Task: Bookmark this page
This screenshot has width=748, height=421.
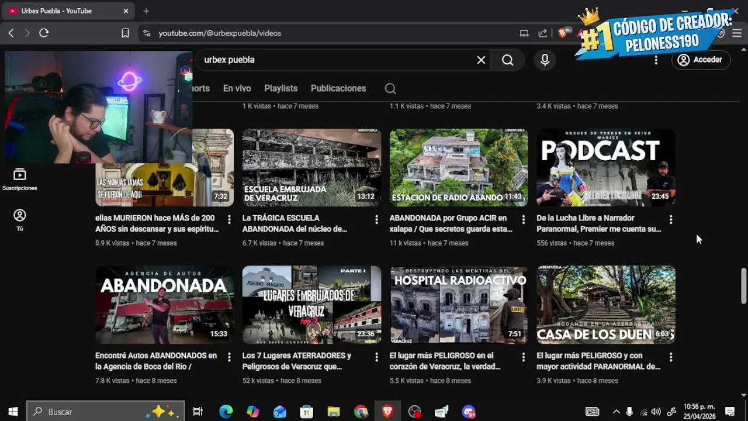Action: click(x=125, y=33)
